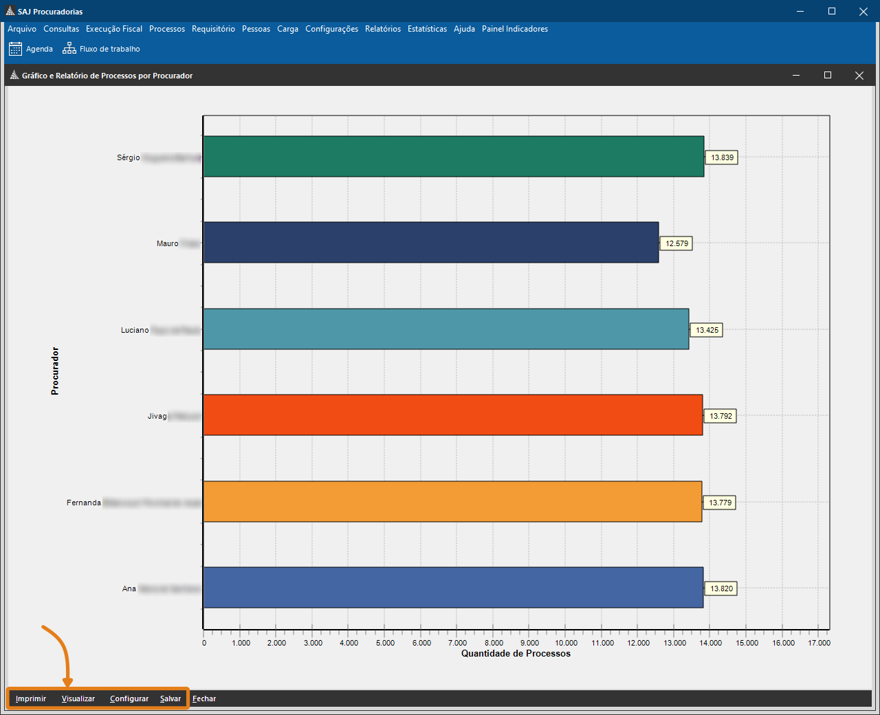The height and width of the screenshot is (715, 880).
Task: Click the Imprimir button
Action: [x=31, y=698]
